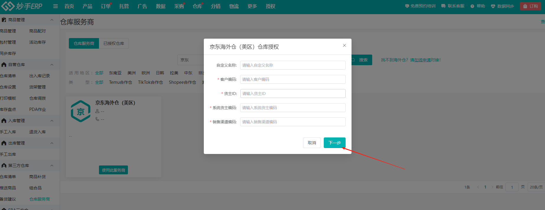Collapse the 第三方仓库 sidebar section
The width and height of the screenshot is (545, 210).
52,165
